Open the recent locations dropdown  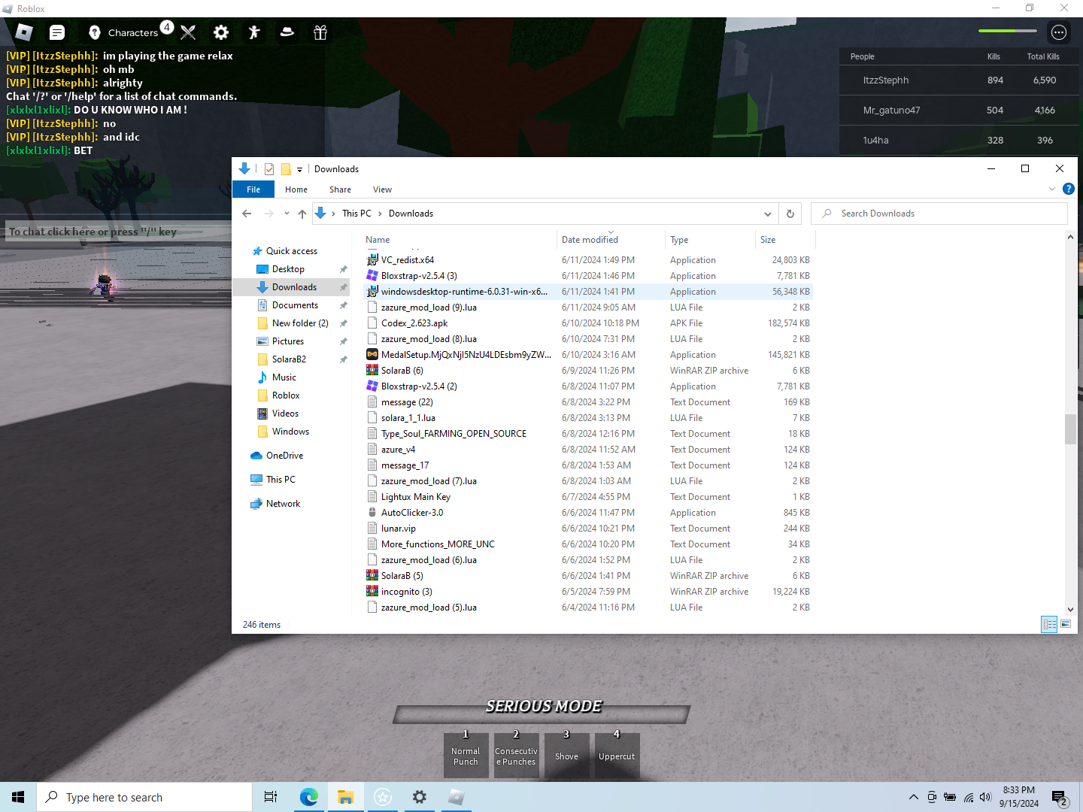click(x=287, y=214)
